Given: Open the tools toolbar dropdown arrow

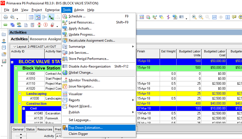Looking at the screenshot, I should coord(187,19).
